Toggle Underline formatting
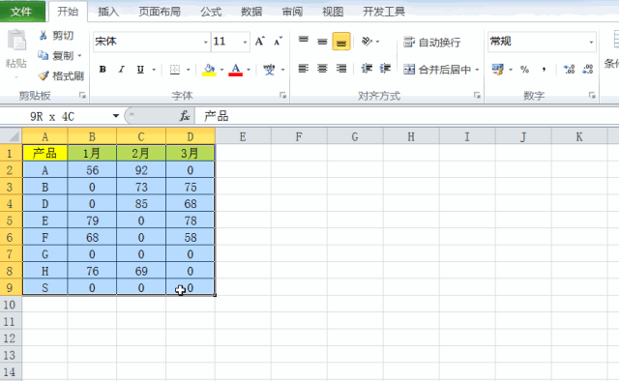 point(140,70)
